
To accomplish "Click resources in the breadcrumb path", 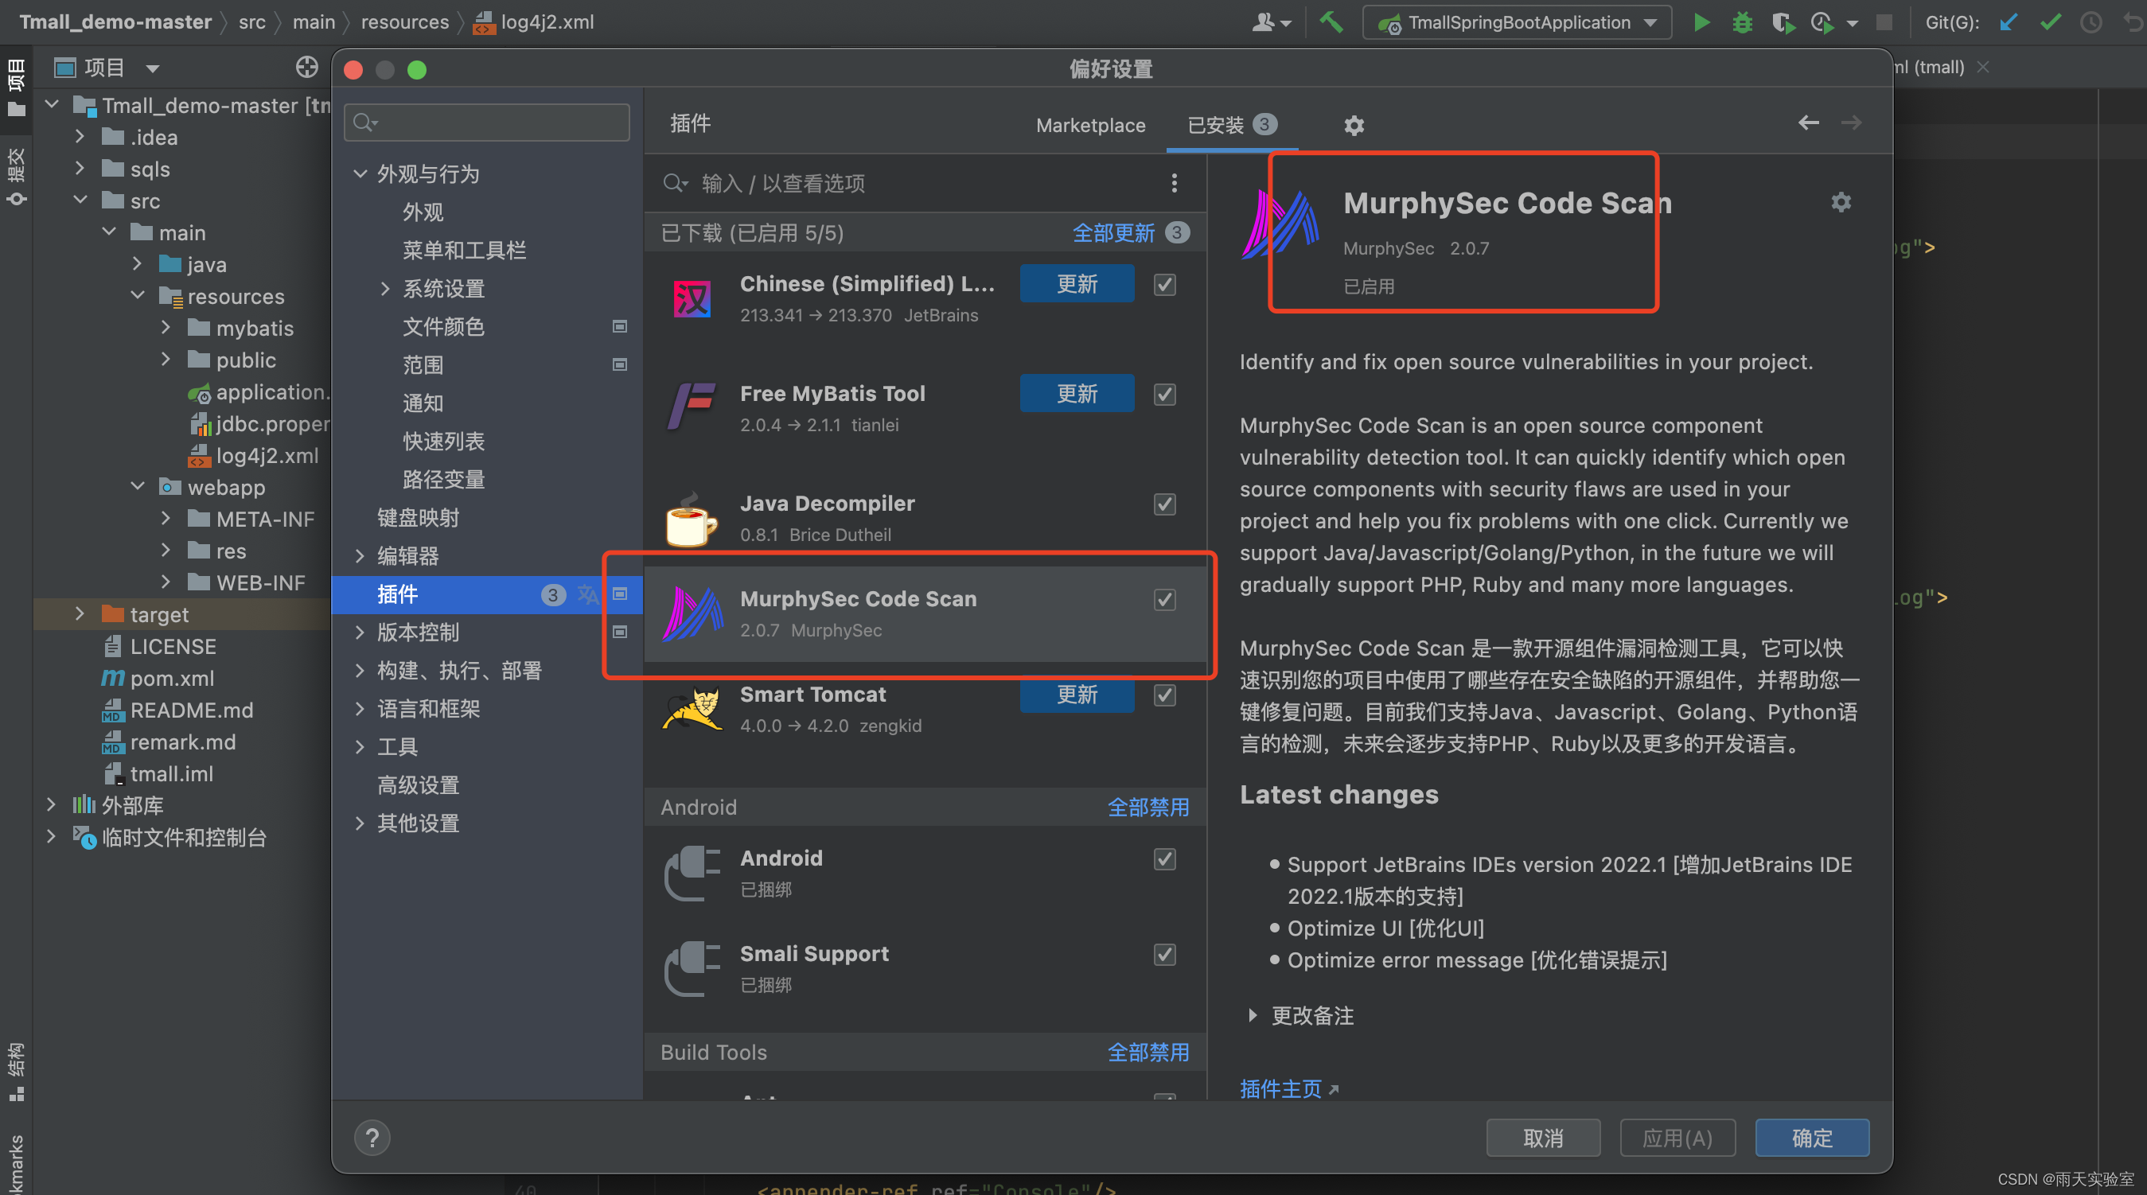I will (x=404, y=21).
